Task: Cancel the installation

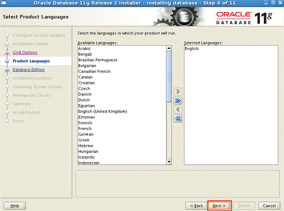Action: pos(269,206)
